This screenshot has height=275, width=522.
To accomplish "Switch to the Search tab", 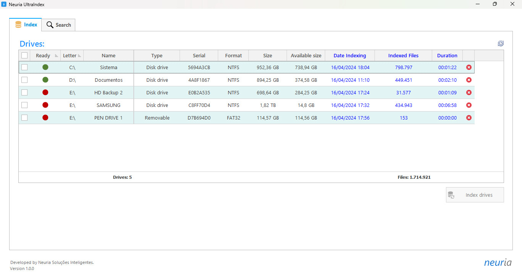I will pyautogui.click(x=58, y=24).
